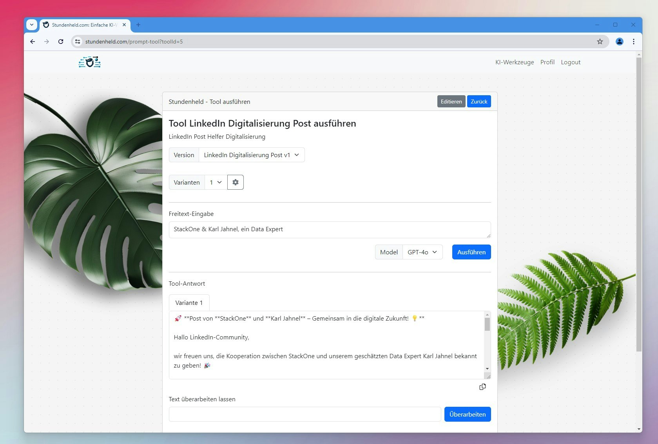Minimize the browser window
The image size is (658, 444).
tap(597, 25)
